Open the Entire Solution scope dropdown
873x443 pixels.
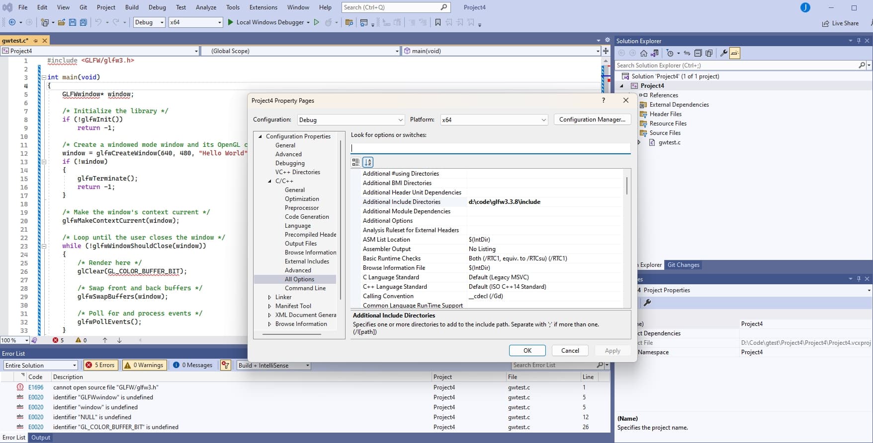[41, 365]
